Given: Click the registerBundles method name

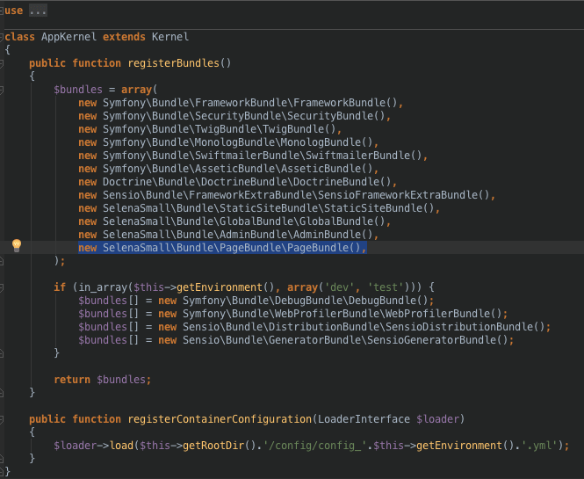Looking at the screenshot, I should (174, 63).
